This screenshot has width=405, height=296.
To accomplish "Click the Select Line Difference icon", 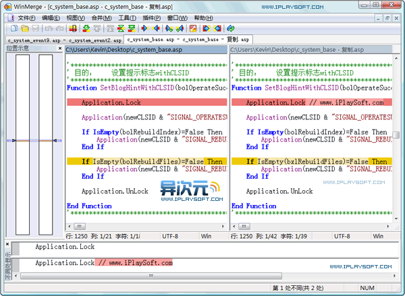I will click(x=73, y=28).
